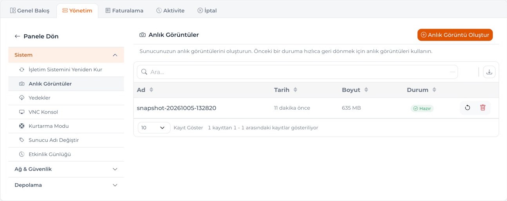Delete snapshot-20261005-132820 with trash icon
This screenshot has height=201, width=507.
(483, 108)
